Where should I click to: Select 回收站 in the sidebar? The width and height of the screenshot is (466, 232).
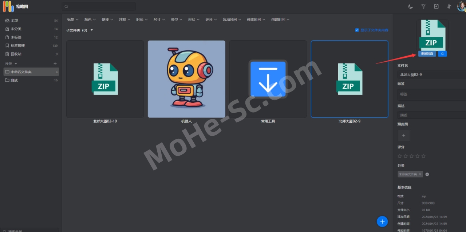pos(16,54)
